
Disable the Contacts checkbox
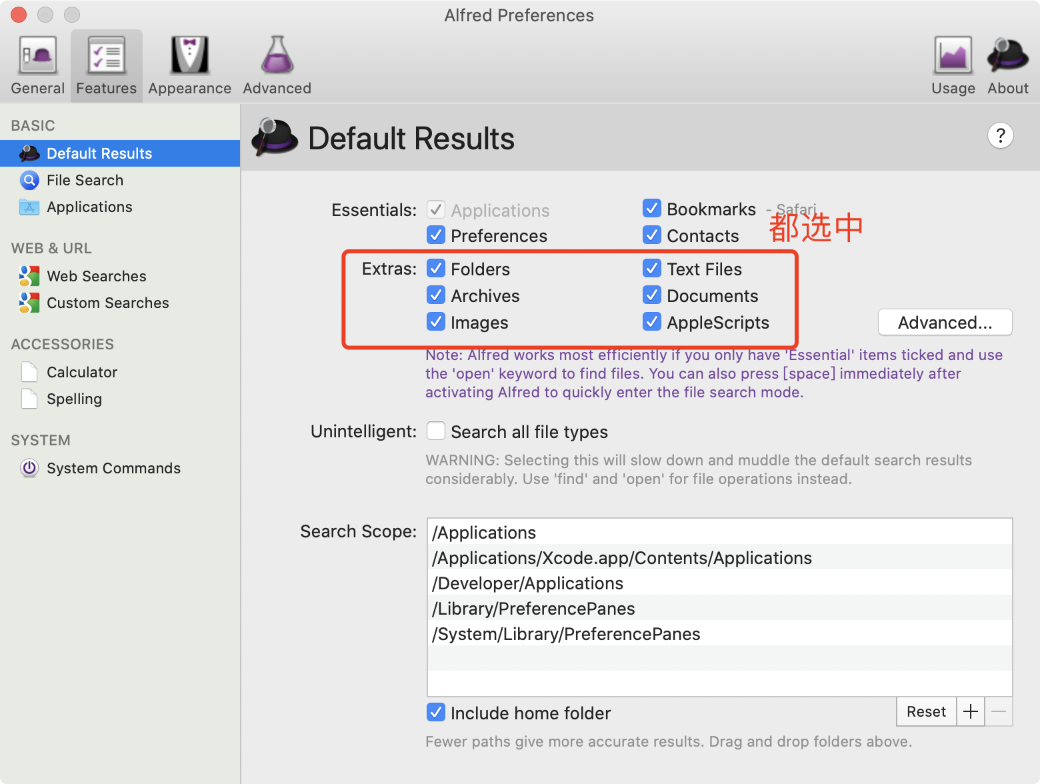click(652, 235)
